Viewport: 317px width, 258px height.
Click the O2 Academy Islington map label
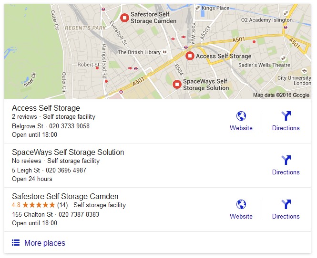tap(266, 20)
